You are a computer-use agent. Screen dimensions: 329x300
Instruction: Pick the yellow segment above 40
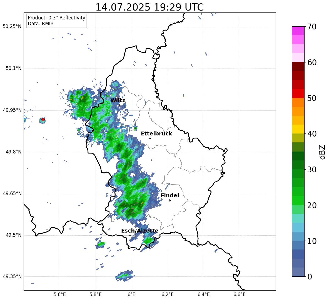point(298,129)
